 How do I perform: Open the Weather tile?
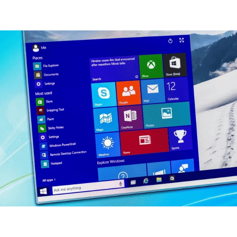pyautogui.click(x=108, y=145)
